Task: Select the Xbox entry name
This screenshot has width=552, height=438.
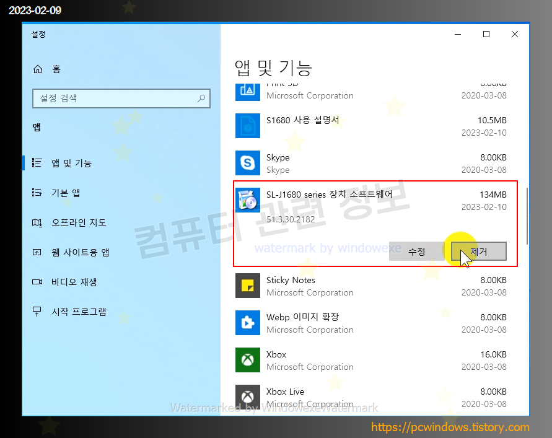Action: (x=276, y=354)
